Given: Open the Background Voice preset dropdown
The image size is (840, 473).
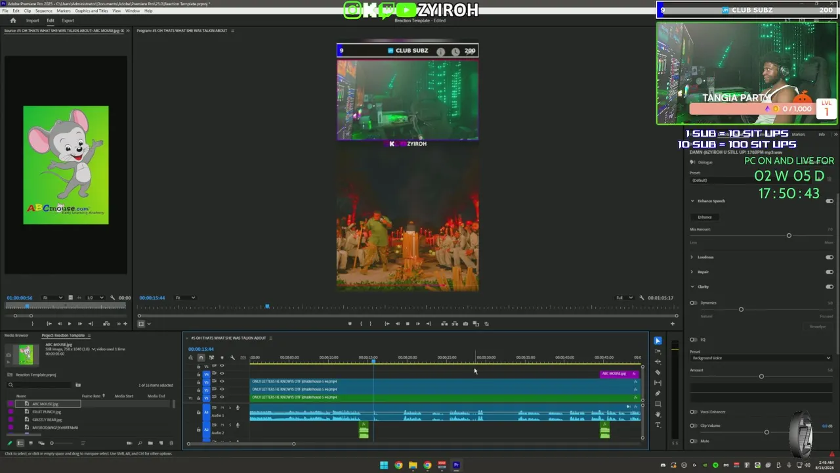Looking at the screenshot, I should coord(761,358).
